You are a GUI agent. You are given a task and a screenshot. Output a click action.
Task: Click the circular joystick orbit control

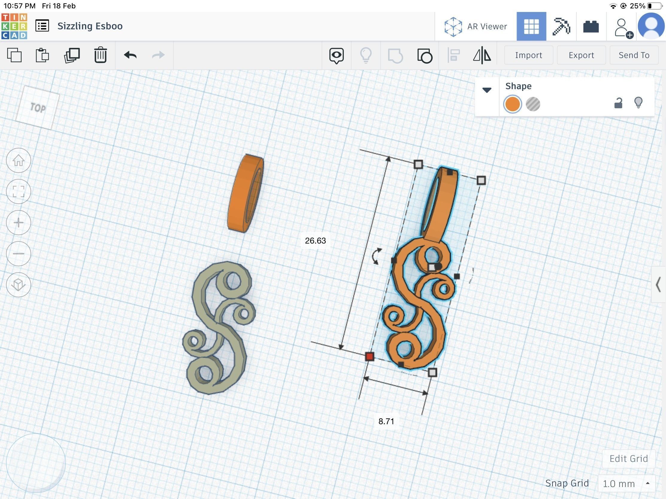(x=36, y=463)
